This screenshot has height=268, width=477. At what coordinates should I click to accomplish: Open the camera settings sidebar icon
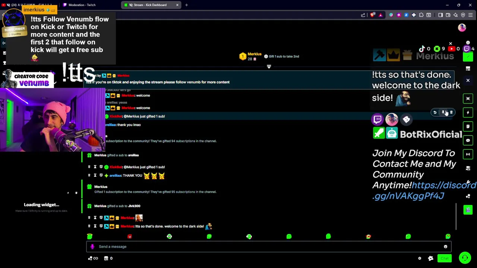[x=468, y=168]
